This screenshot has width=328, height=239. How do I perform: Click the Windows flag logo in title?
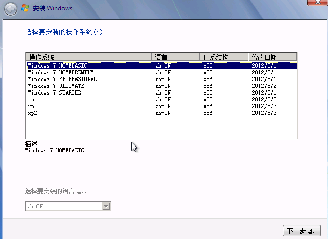pos(25,8)
